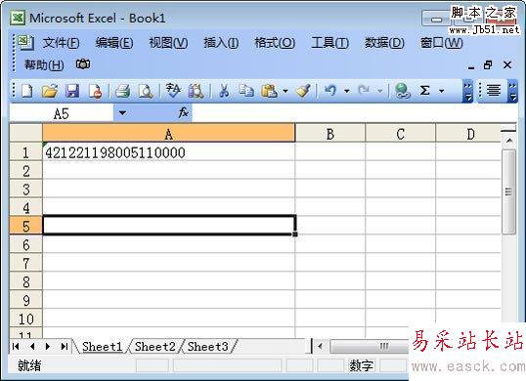Click the Insert Hyperlink globe icon
Image resolution: width=526 pixels, height=381 pixels.
pyautogui.click(x=402, y=91)
